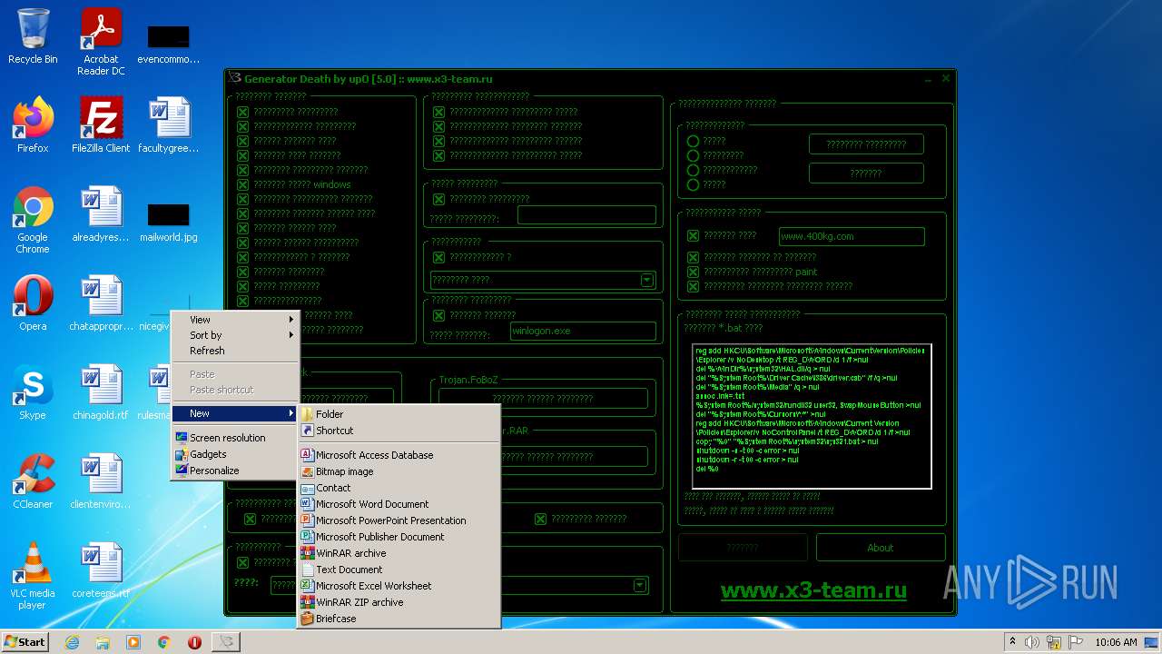Toggle the checkbox labeled windows
The image size is (1162, 654).
click(x=242, y=184)
